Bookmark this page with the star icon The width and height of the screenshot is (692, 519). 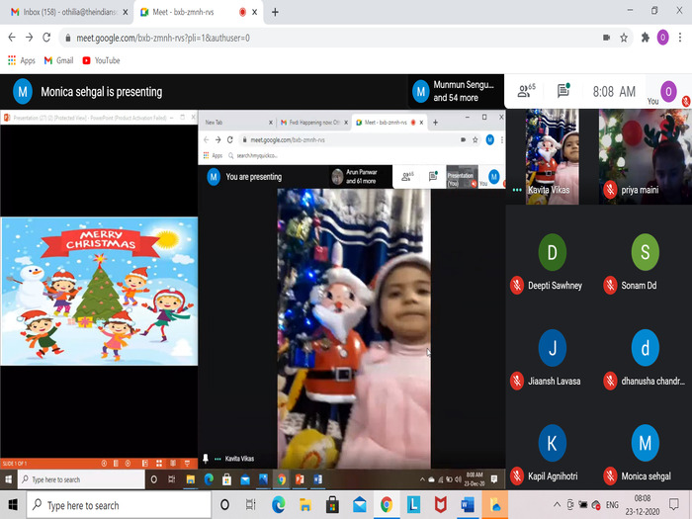pos(624,38)
